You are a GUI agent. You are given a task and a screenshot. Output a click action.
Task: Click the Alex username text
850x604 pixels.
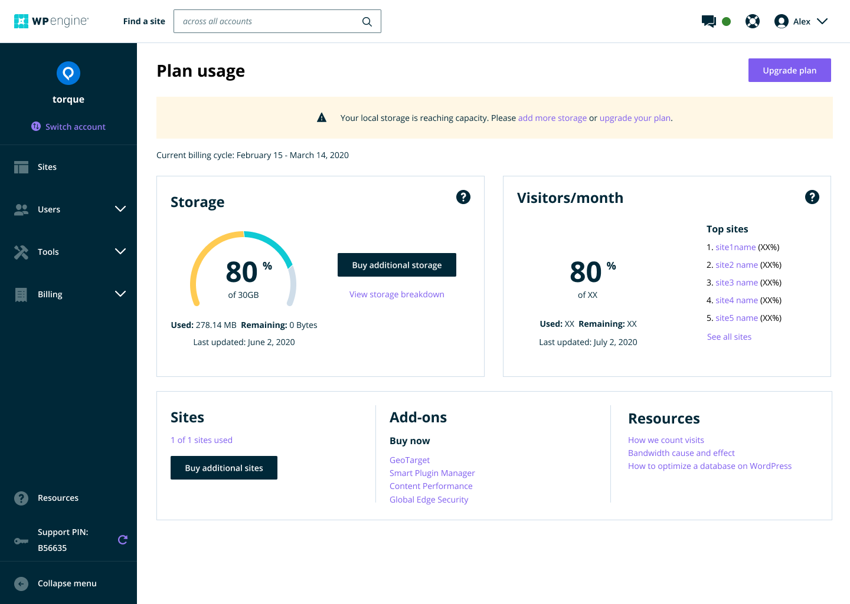point(802,22)
